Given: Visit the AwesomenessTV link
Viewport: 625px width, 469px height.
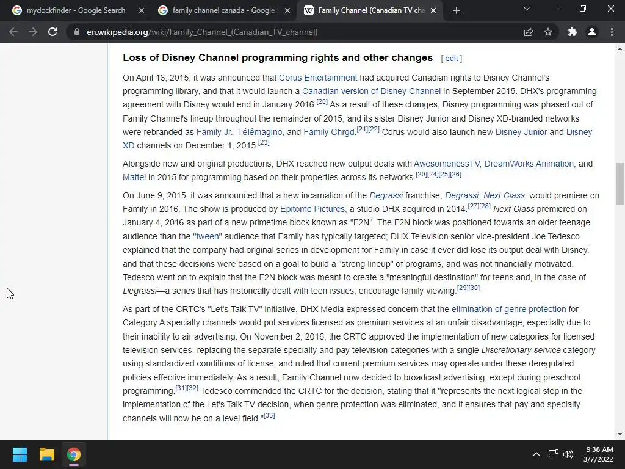Looking at the screenshot, I should (447, 164).
